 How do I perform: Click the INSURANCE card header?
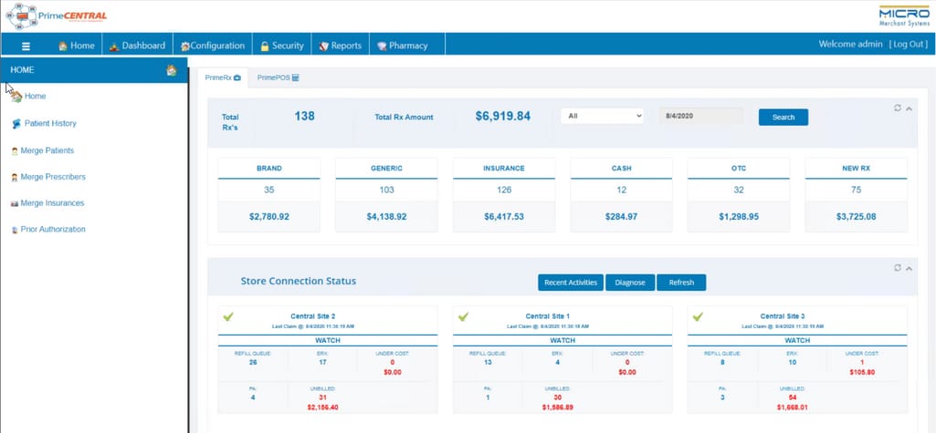pyautogui.click(x=504, y=169)
